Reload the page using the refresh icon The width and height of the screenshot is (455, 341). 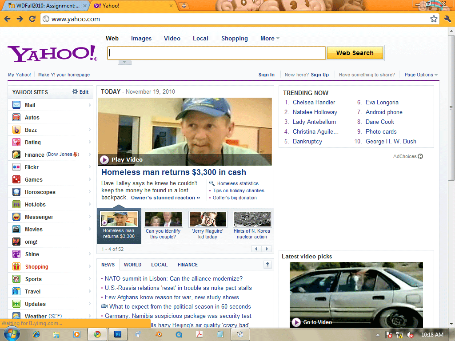click(32, 19)
